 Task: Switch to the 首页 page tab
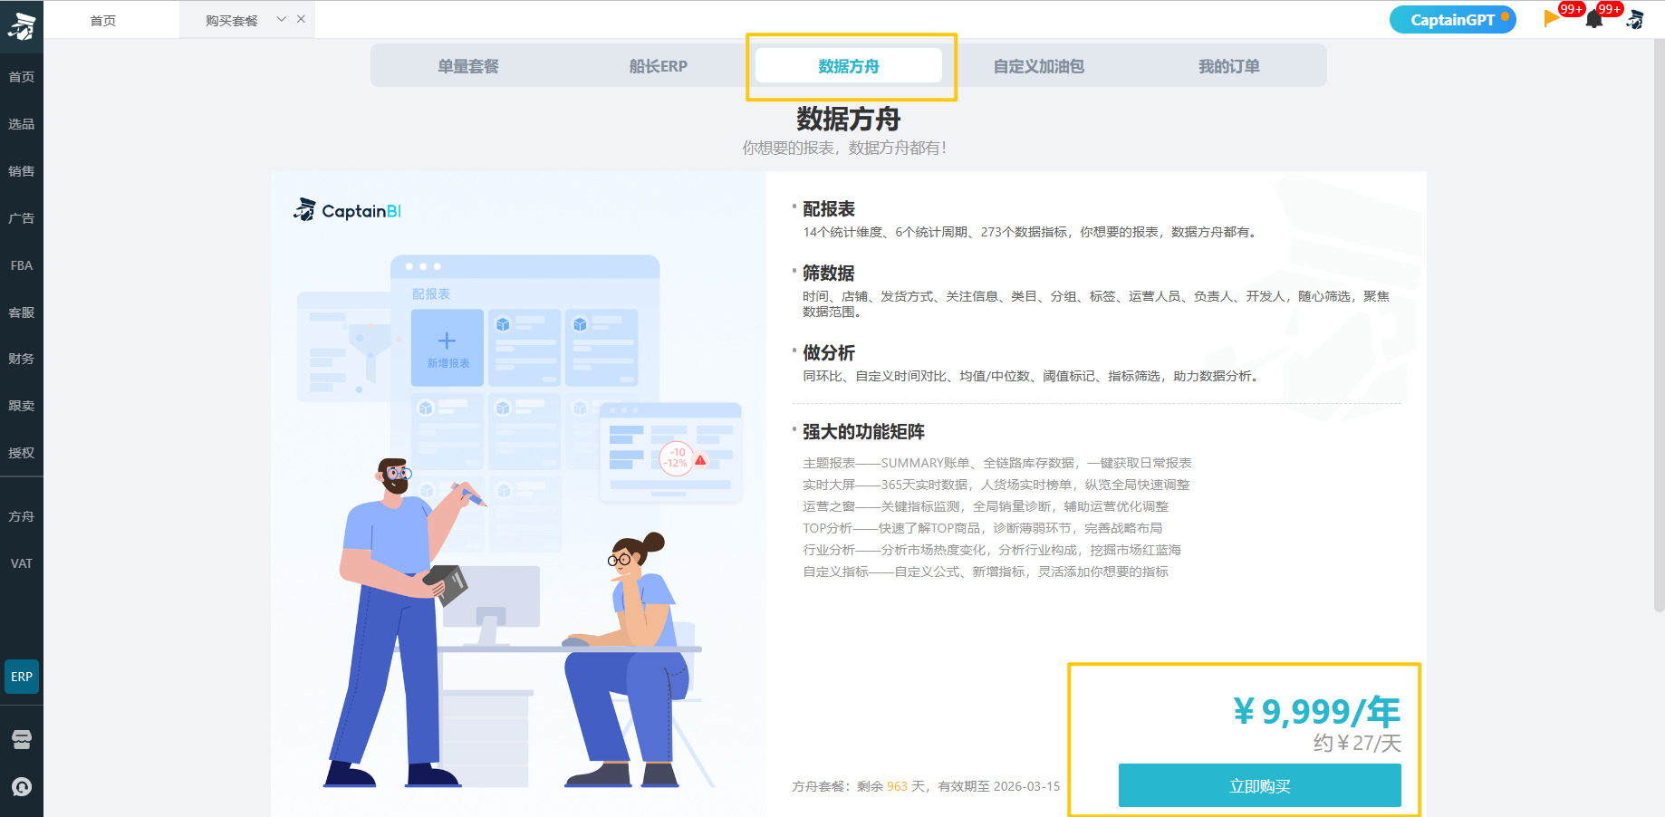coord(103,20)
